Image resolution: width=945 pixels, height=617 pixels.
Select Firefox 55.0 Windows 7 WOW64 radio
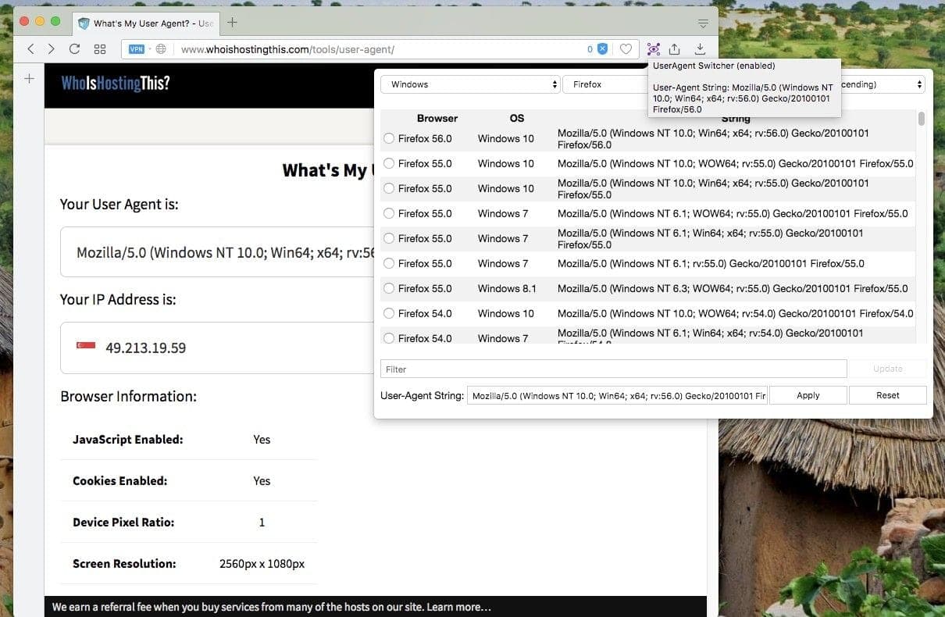[389, 214]
